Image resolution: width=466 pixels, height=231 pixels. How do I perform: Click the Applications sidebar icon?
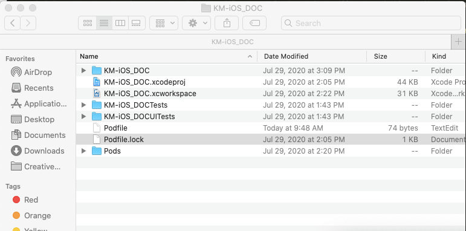[16, 104]
